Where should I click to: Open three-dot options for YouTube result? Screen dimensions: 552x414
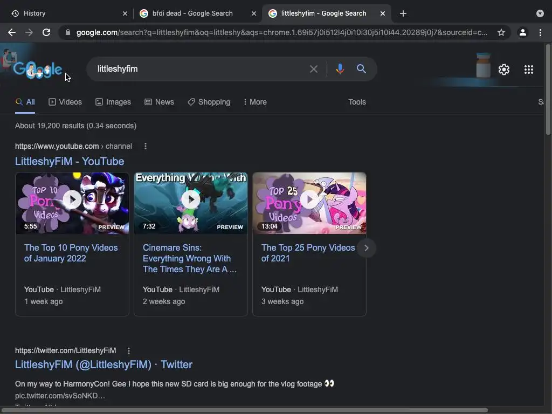tap(146, 146)
